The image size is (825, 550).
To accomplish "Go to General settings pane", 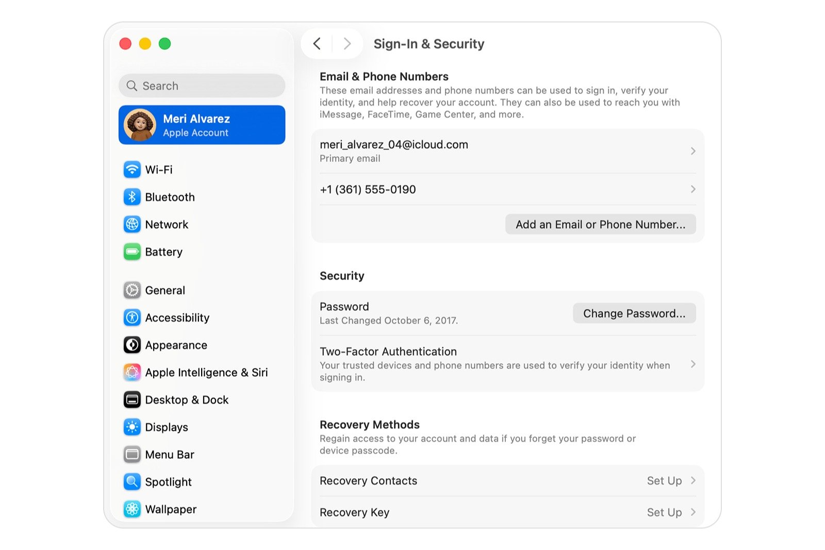I will [x=164, y=290].
